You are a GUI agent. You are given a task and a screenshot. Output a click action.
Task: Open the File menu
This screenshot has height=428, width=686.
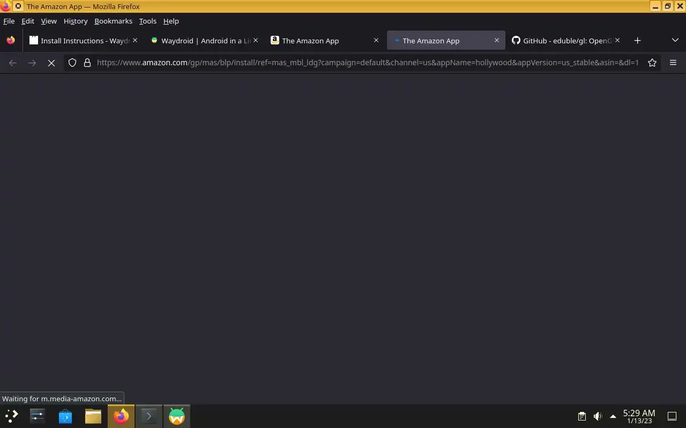(x=9, y=21)
